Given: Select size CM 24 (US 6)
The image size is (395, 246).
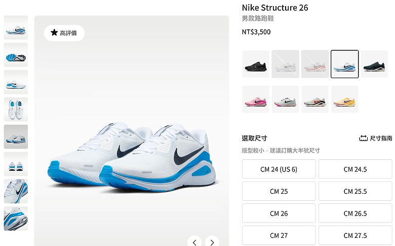Looking at the screenshot, I should (x=279, y=169).
